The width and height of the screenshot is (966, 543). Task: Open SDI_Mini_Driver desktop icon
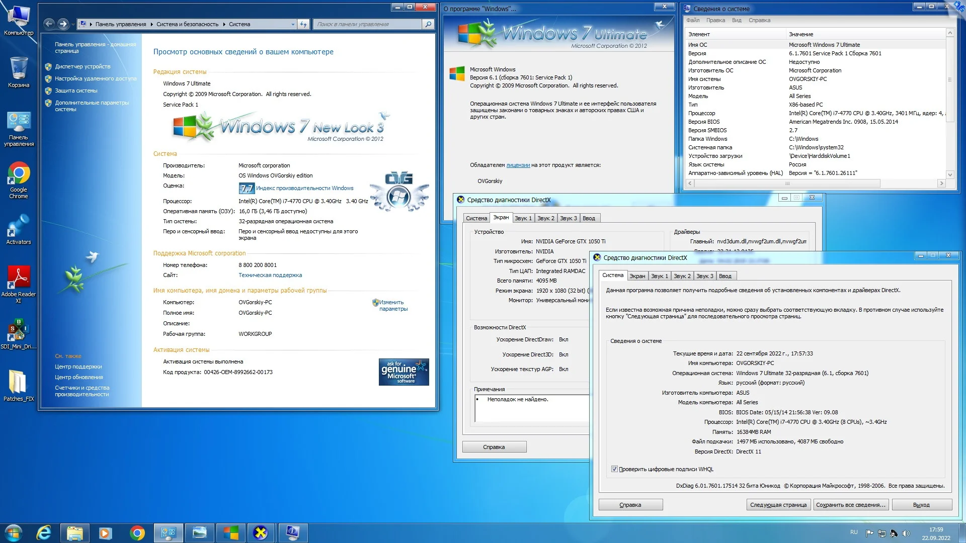coord(18,330)
